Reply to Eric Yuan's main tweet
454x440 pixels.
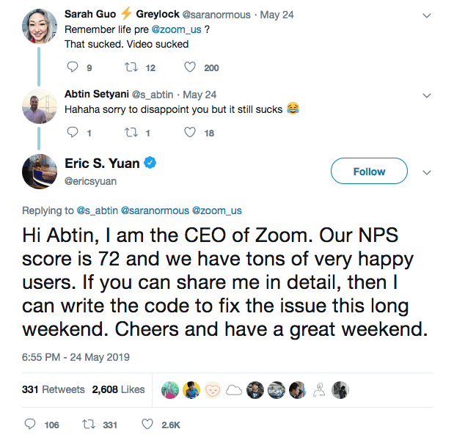30,425
